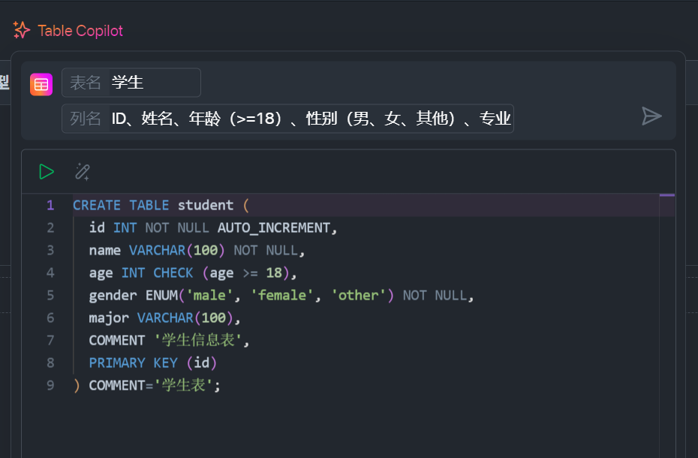Screen dimensions: 698x458
Task: Click the purple marker right of line 1
Action: click(x=666, y=194)
